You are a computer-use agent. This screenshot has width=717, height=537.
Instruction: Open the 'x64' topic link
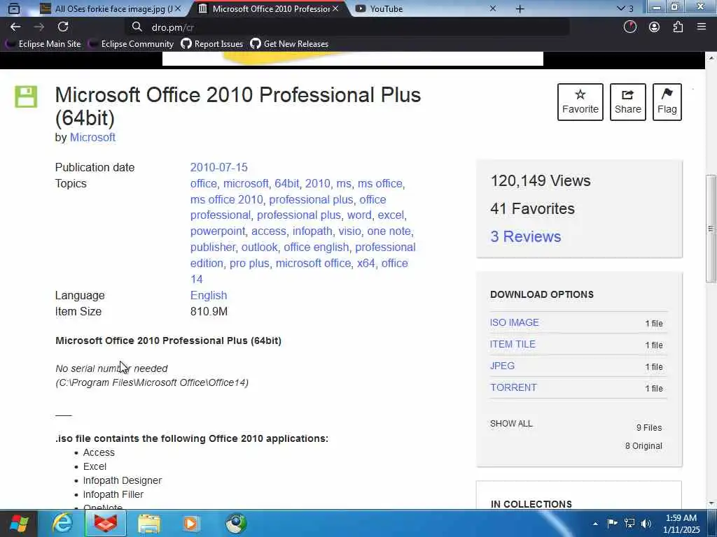pos(366,263)
